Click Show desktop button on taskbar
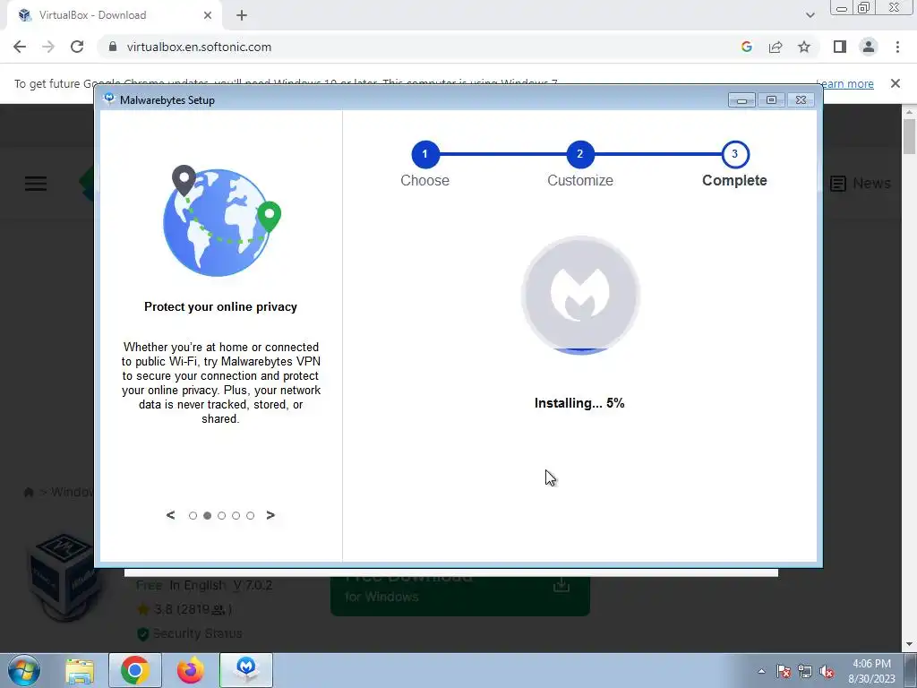The image size is (917, 688). pos(910,671)
